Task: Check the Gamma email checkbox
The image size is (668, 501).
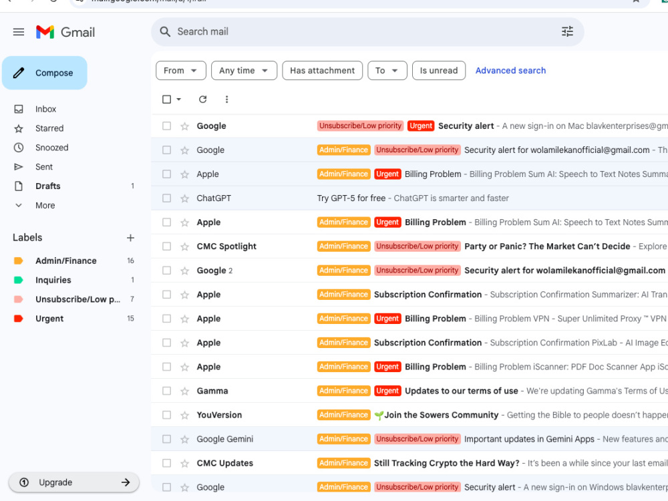Action: [x=166, y=391]
